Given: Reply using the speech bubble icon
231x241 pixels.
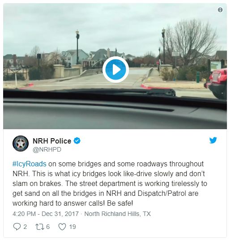Looking at the screenshot, I should pyautogui.click(x=17, y=227).
